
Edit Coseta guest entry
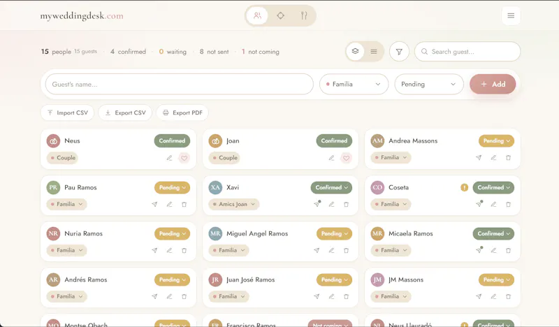pyautogui.click(x=493, y=204)
